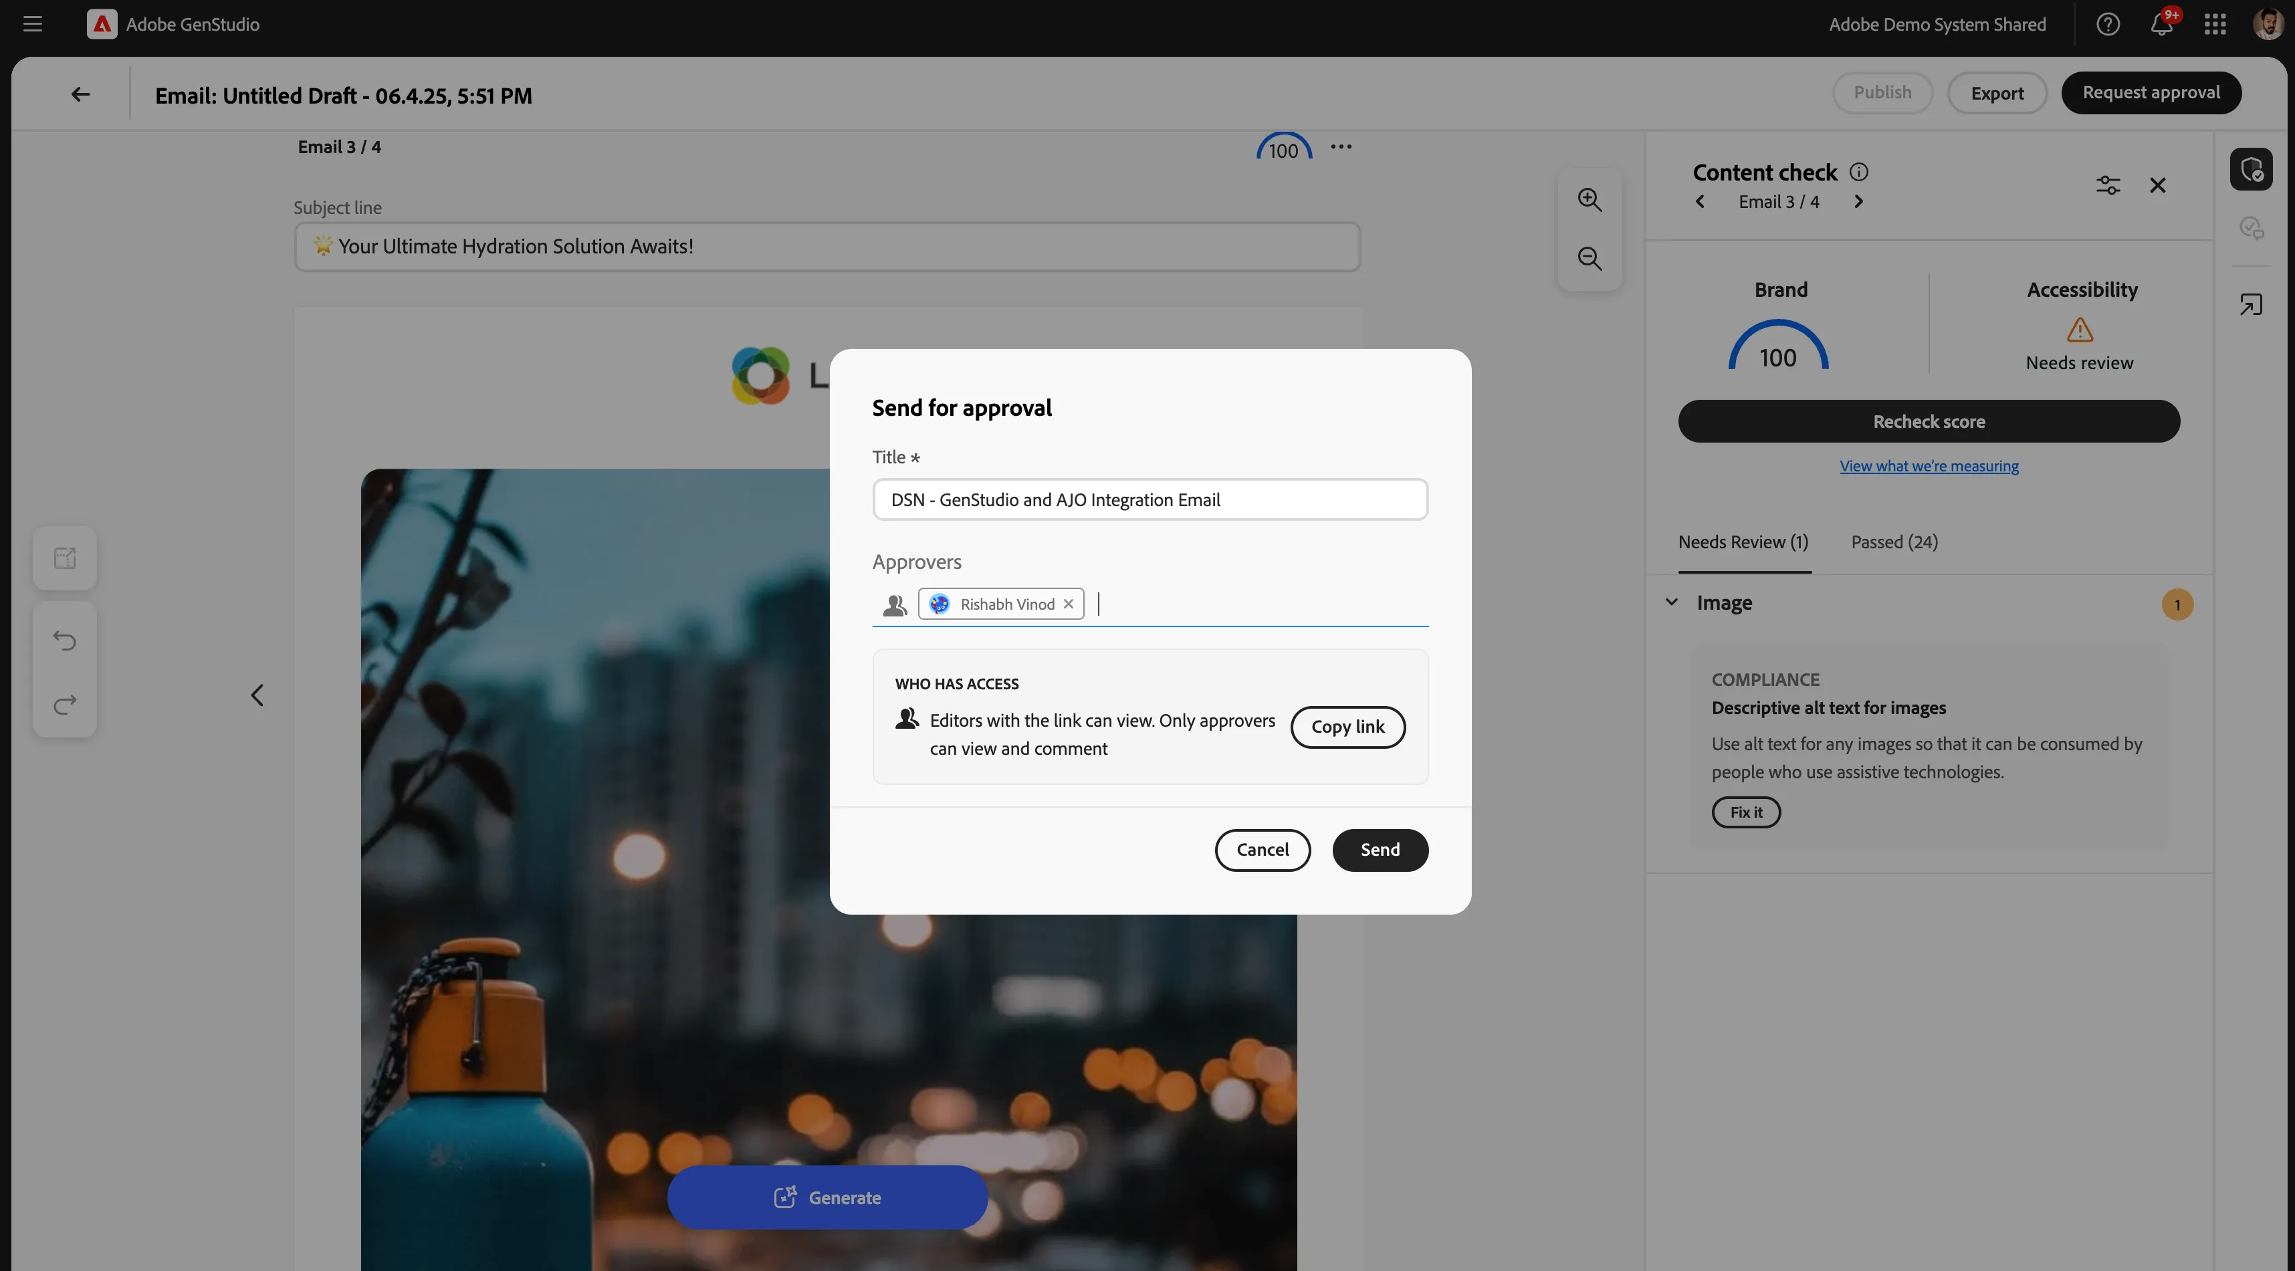Open the user profile avatar
This screenshot has height=1271, width=2295.
coord(2268,24)
